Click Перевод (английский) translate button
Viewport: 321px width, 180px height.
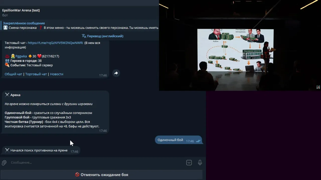click(x=103, y=36)
